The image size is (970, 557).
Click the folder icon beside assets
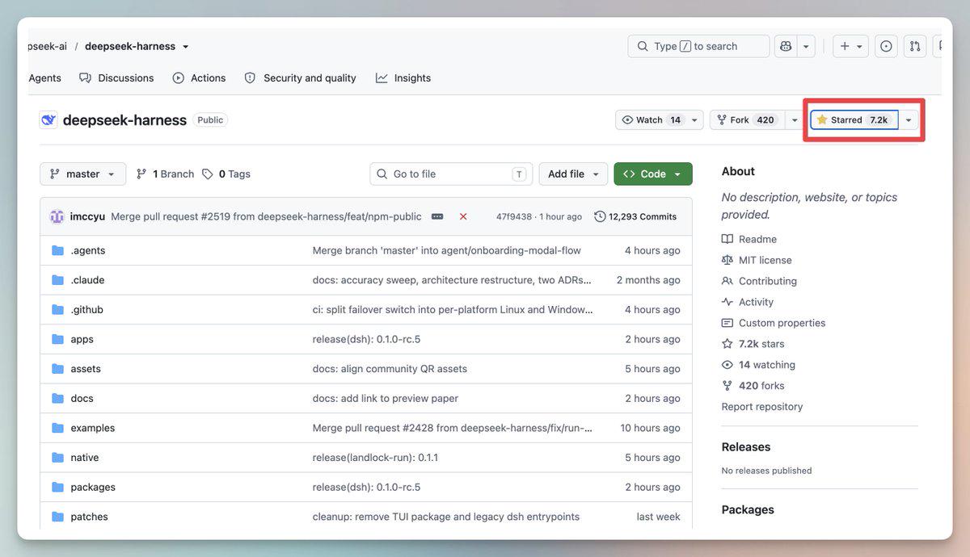coord(57,369)
